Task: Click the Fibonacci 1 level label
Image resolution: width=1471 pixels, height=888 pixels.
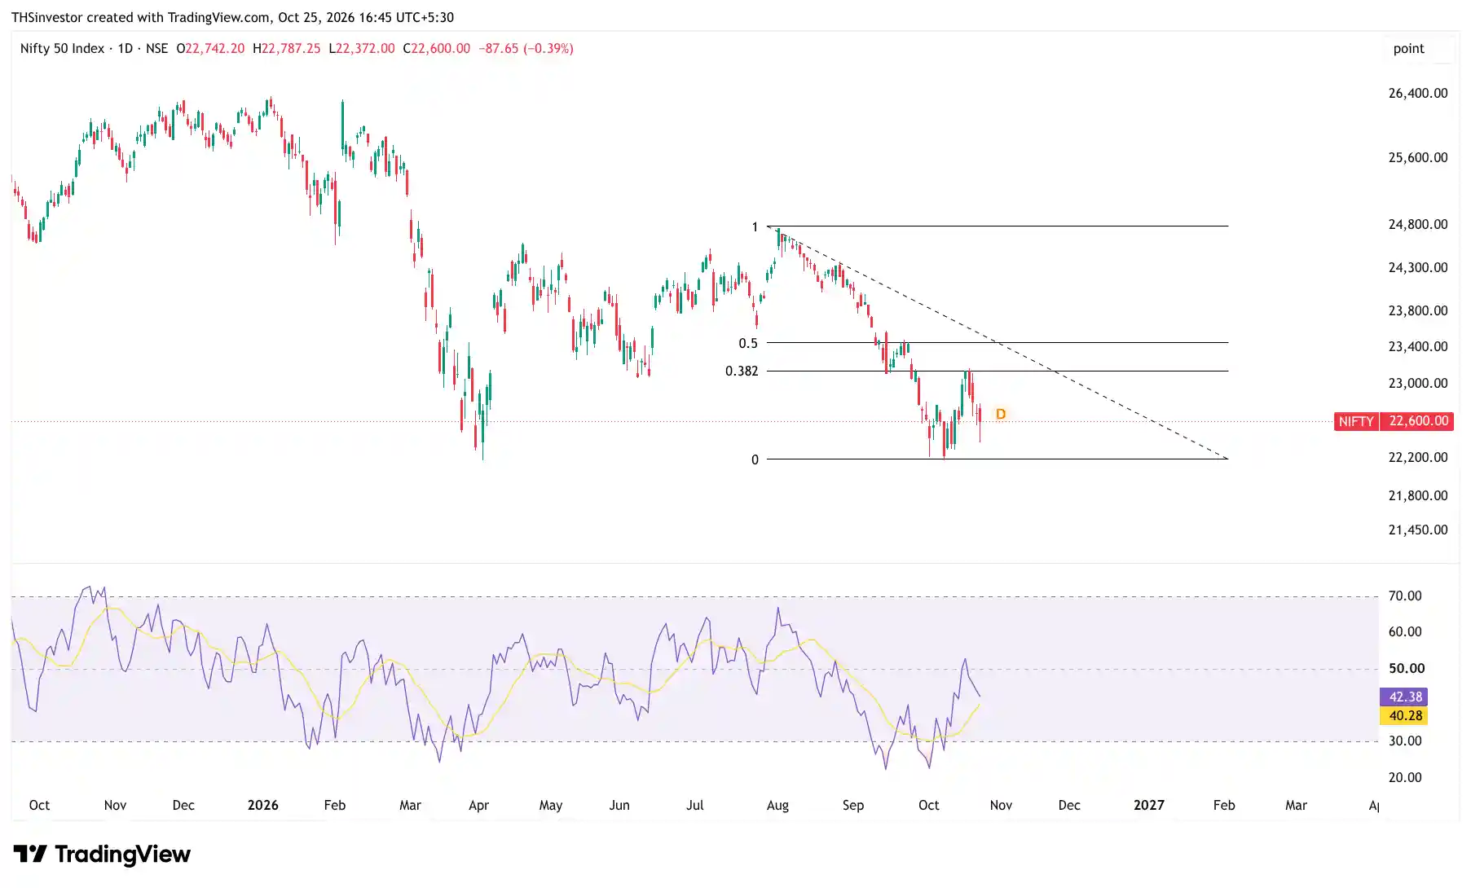Action: (755, 226)
